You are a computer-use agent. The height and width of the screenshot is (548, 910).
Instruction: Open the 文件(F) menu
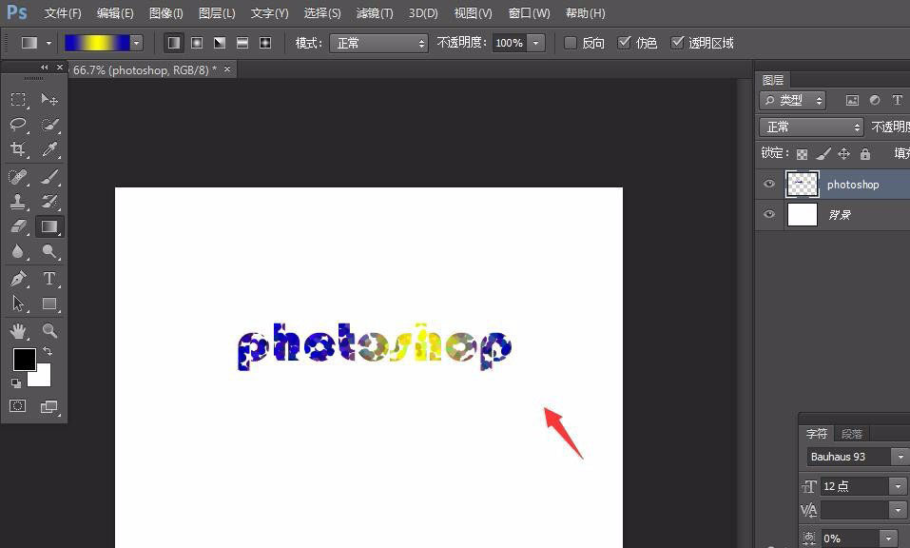[x=63, y=12]
